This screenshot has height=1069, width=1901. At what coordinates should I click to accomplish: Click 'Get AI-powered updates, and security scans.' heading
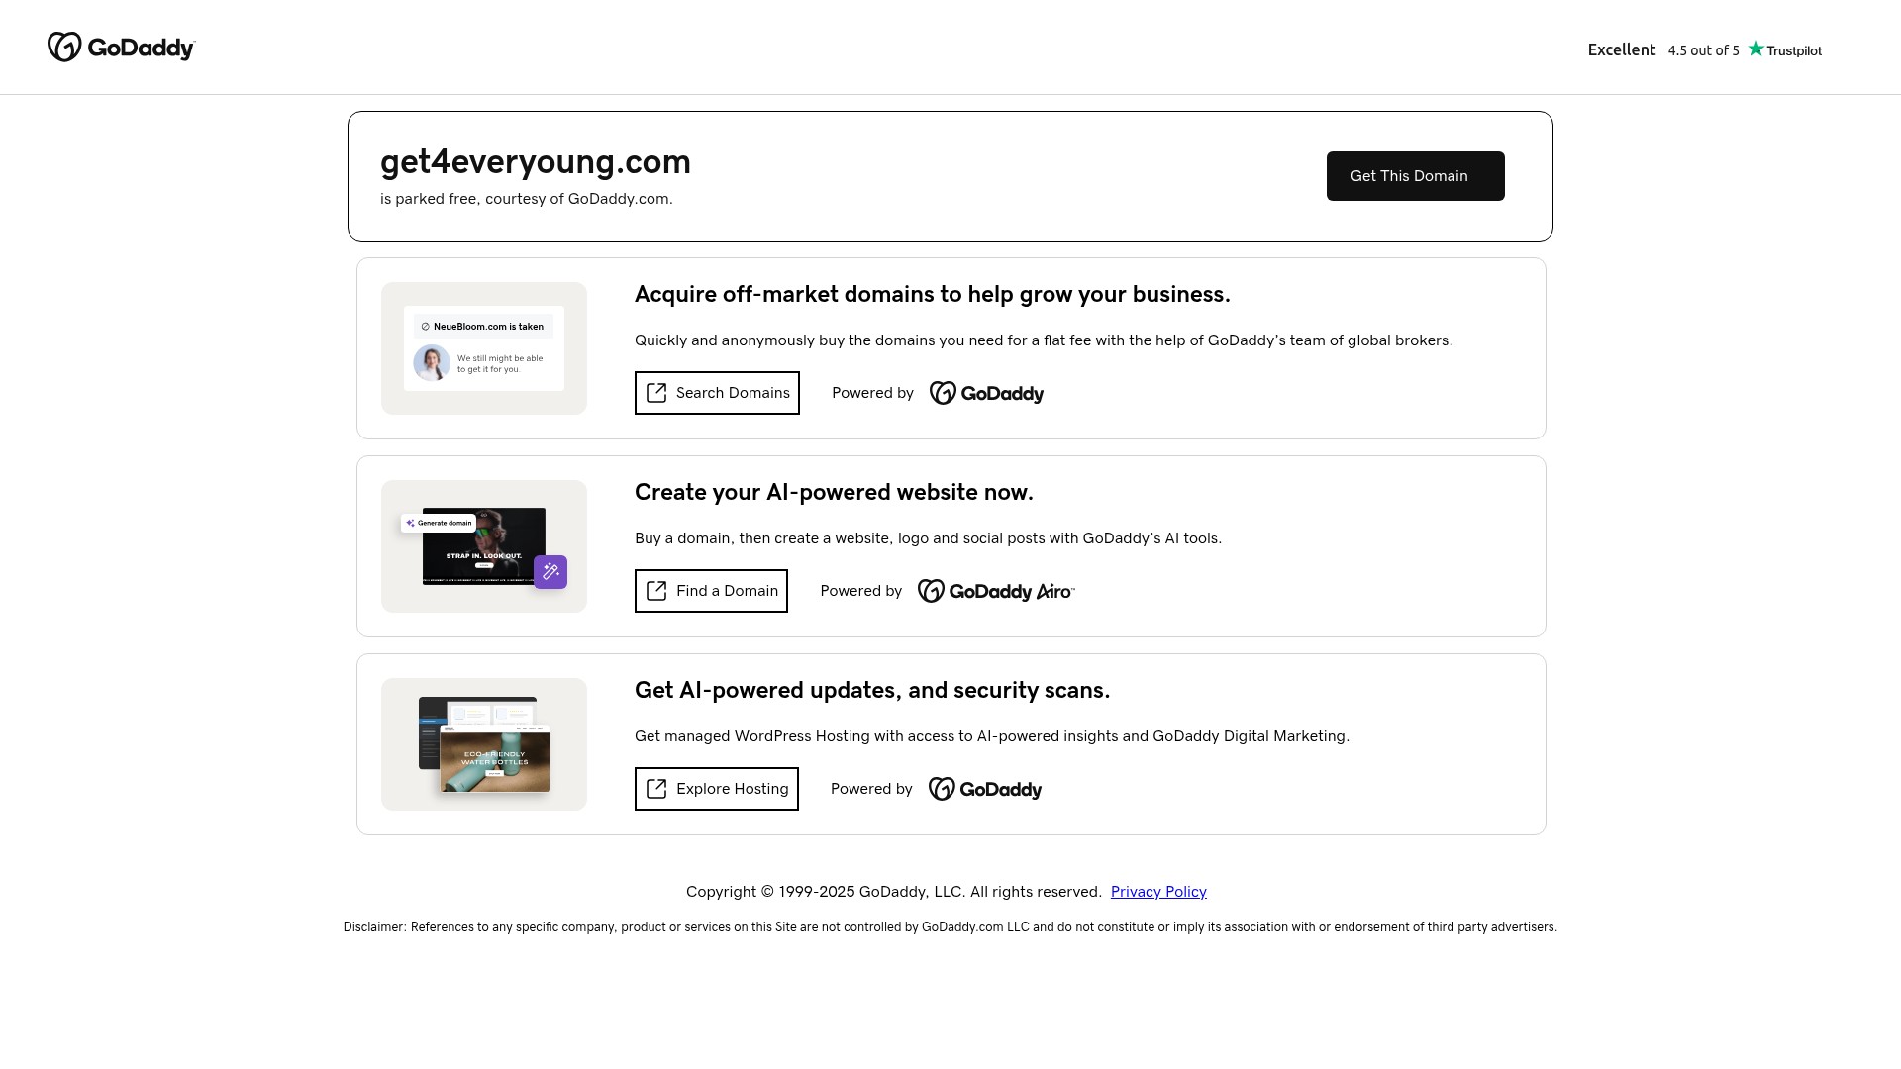pos(872,690)
